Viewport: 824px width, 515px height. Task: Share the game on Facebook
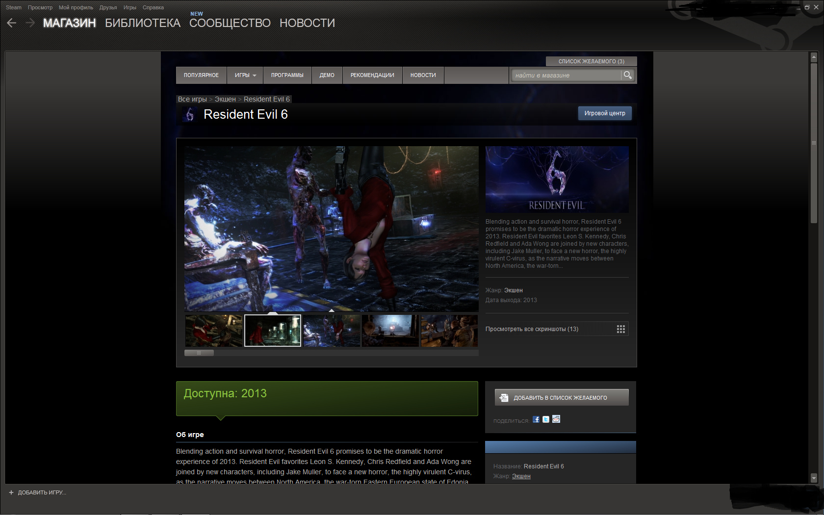click(x=536, y=419)
